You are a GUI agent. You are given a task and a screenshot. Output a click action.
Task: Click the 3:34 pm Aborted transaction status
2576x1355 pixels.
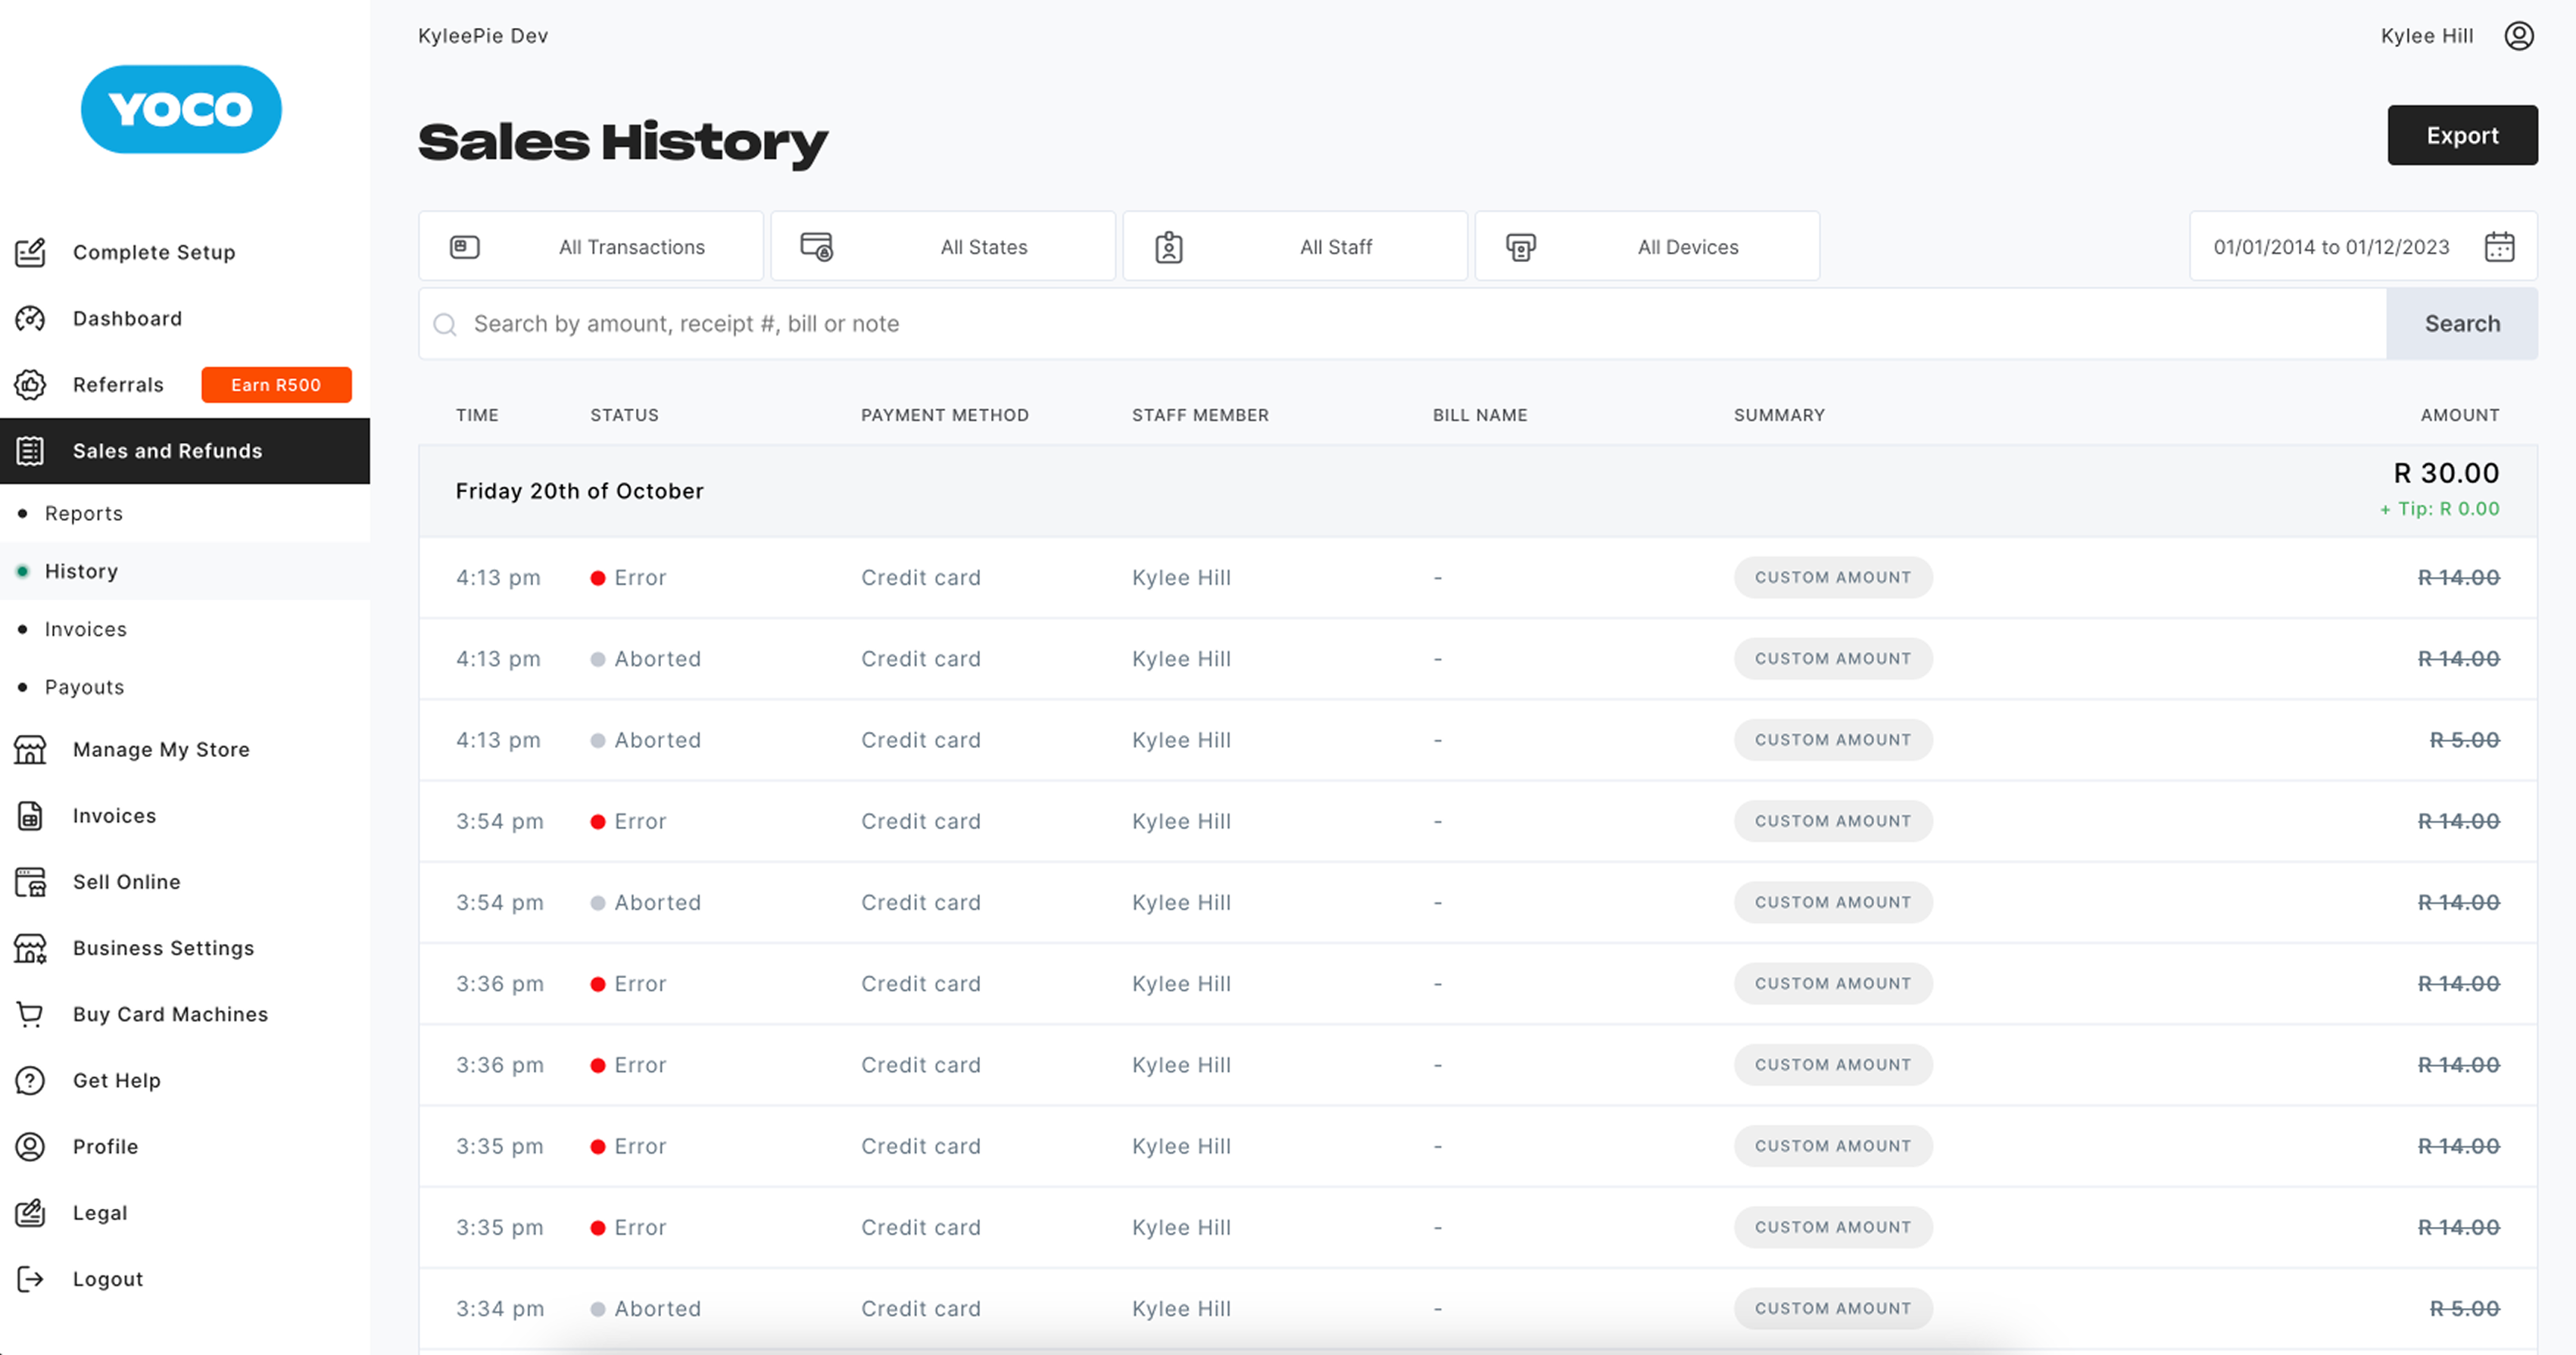(646, 1308)
